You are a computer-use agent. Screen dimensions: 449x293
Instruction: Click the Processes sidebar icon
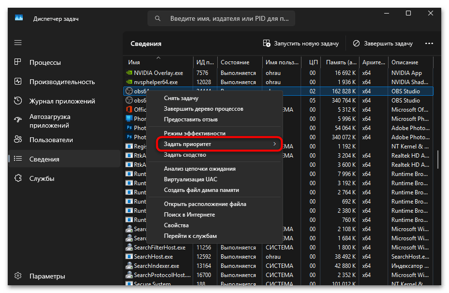point(18,62)
